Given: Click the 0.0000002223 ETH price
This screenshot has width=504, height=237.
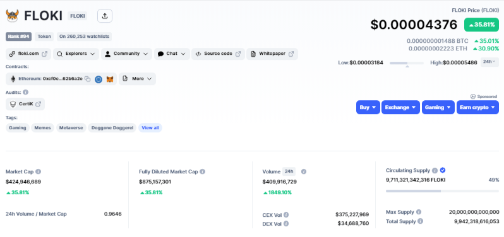Looking at the screenshot, I should coord(438,49).
